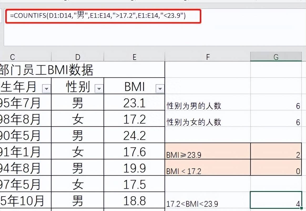The image size is (306, 211).
Task: Select the BMI cell with value 19.9
Action: pos(134,168)
